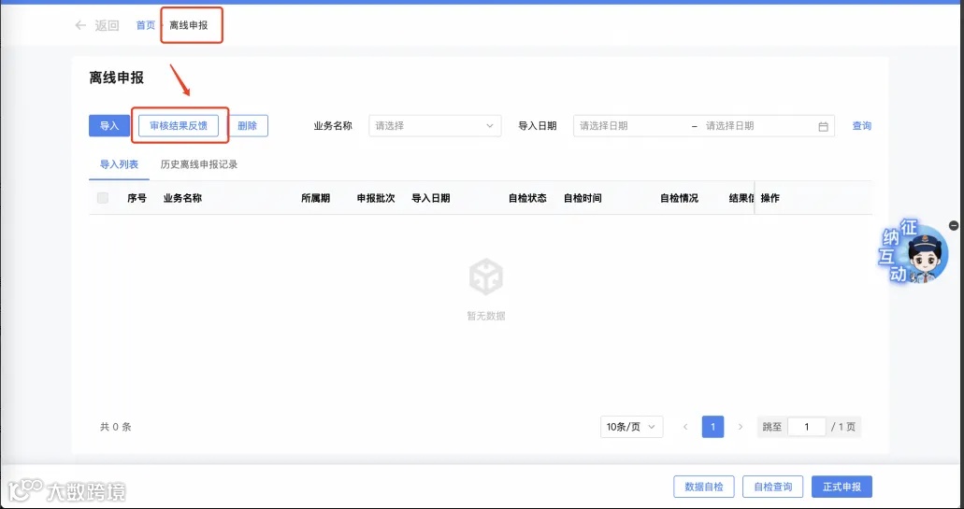Dismiss 征纳互动 widget with minus icon
The image size is (964, 509).
(954, 225)
